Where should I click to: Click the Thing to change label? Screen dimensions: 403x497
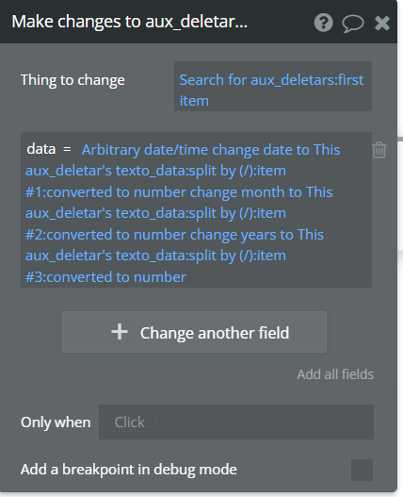coord(73,80)
